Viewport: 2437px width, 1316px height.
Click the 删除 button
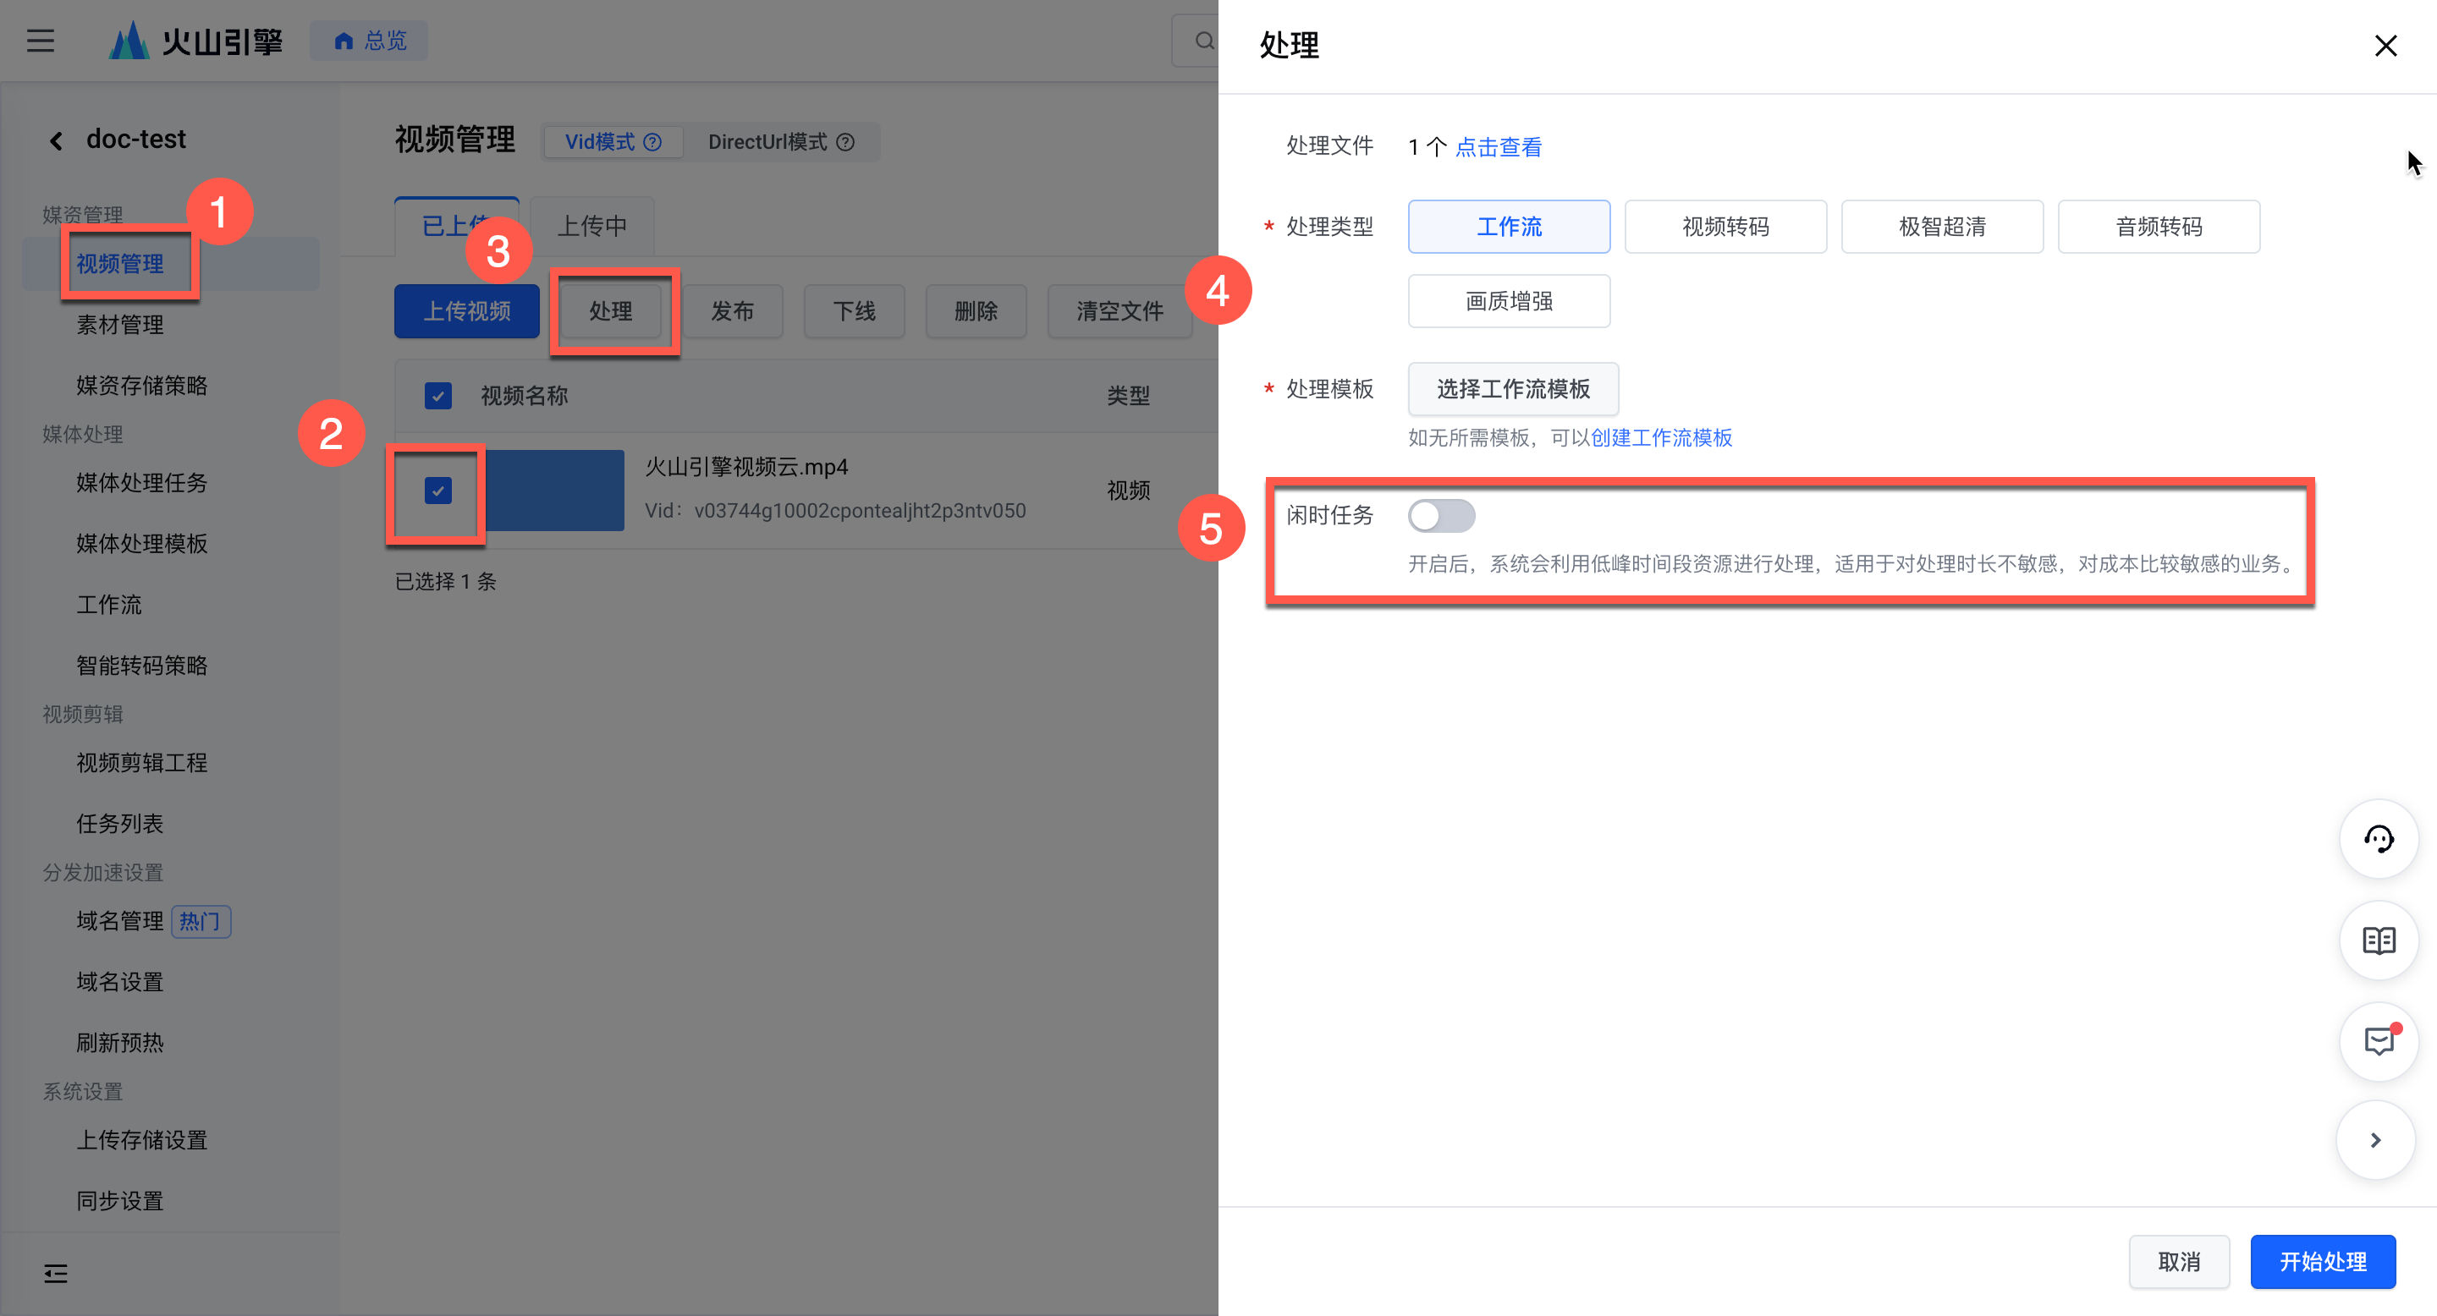976,311
